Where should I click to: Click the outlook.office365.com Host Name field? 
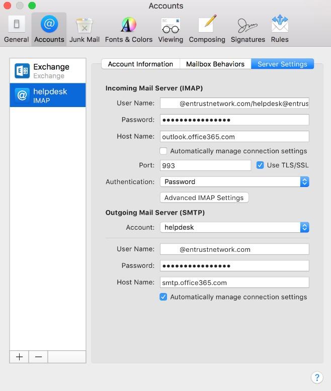pyautogui.click(x=234, y=137)
